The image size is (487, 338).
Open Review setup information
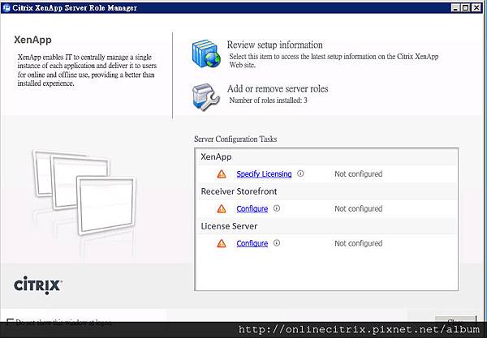274,45
